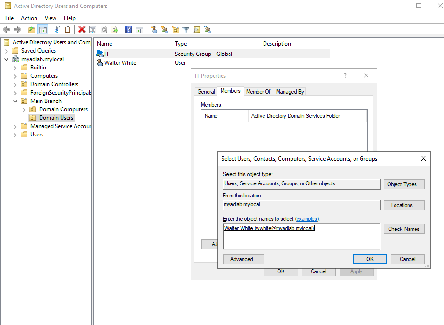Click the red Delete toolbar icon
This screenshot has height=325, width=444.
pyautogui.click(x=82, y=30)
